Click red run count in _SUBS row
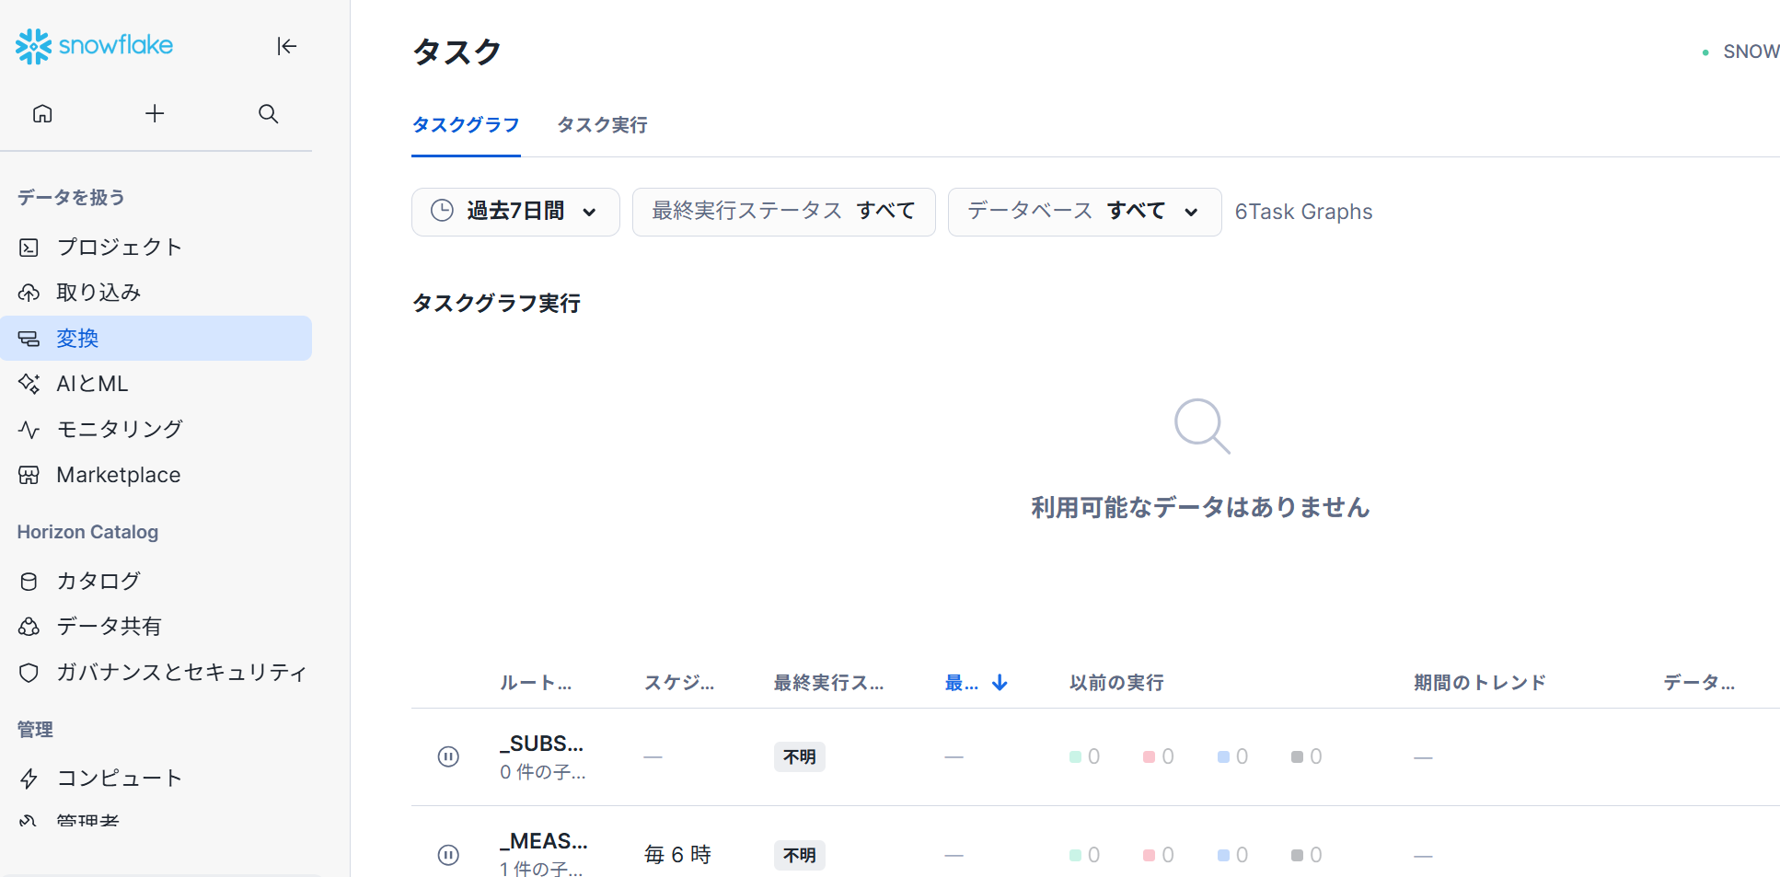This screenshot has height=877, width=1780. 1159,756
